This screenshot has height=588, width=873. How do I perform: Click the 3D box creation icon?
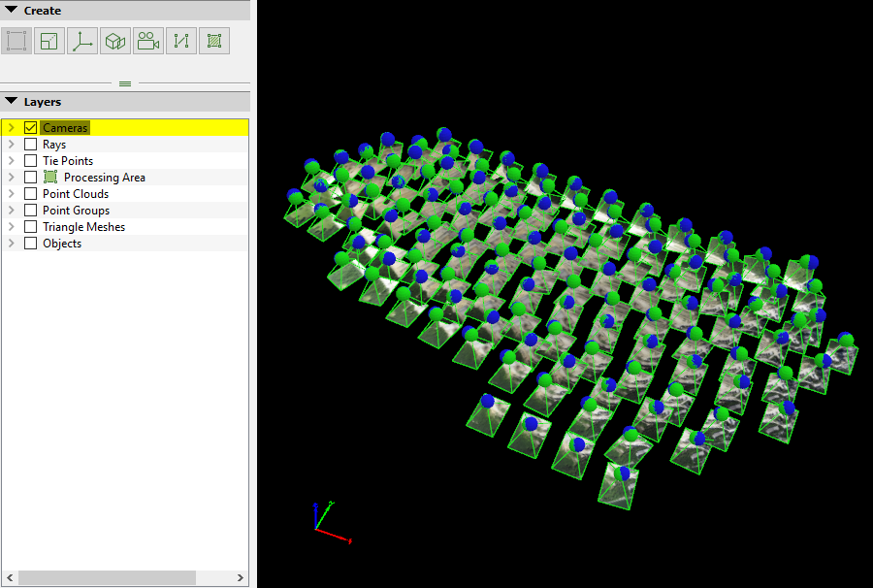point(114,41)
